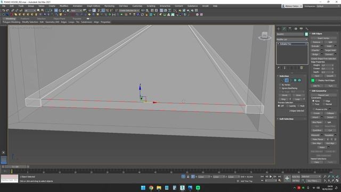The width and height of the screenshot is (341, 192).
Task: Play the animation
Action: [271, 177]
